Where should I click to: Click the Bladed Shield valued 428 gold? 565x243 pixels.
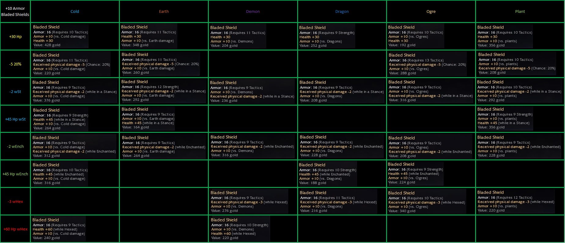pos(60,36)
